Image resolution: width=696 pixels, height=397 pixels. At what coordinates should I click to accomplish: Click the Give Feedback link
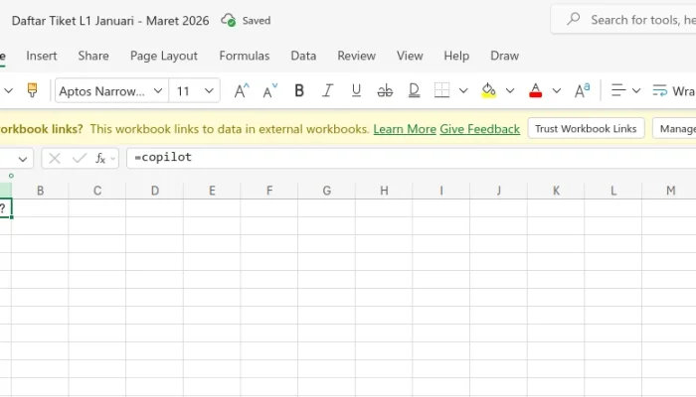coord(480,129)
